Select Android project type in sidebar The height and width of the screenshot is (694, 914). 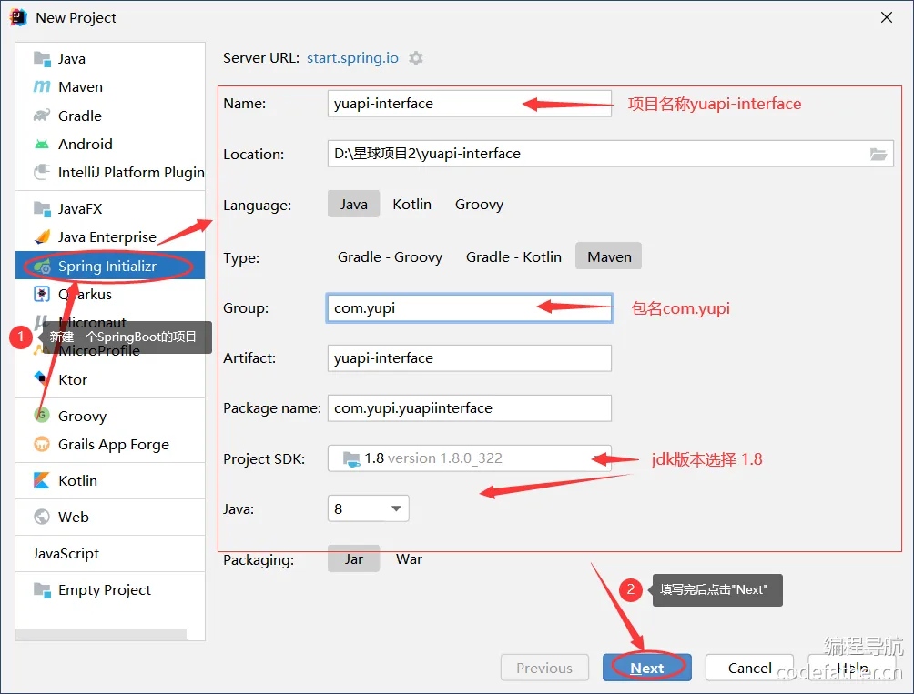[x=85, y=144]
